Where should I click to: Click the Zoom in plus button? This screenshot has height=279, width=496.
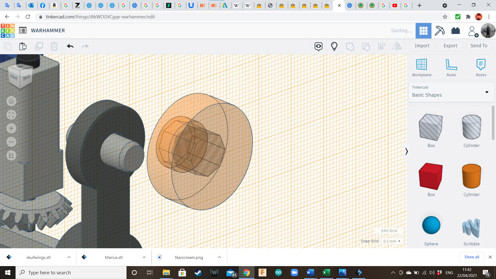point(11,128)
